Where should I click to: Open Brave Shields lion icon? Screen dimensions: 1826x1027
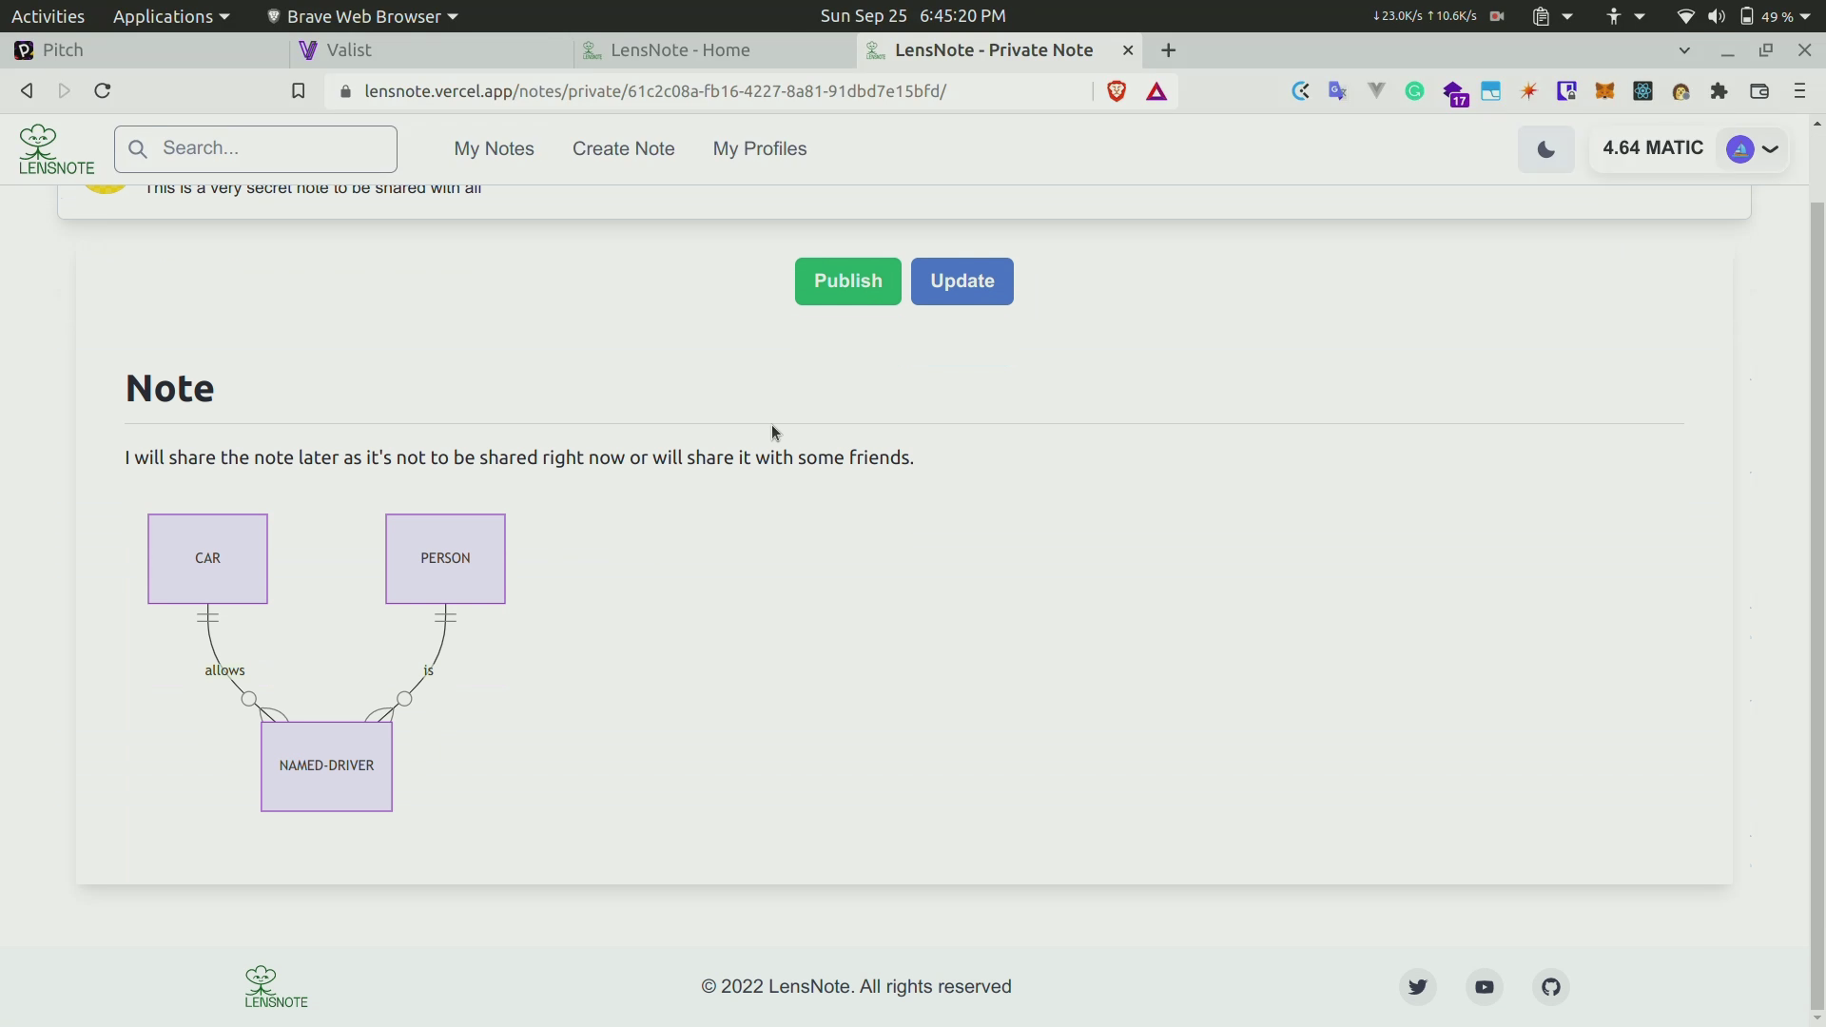(1117, 91)
